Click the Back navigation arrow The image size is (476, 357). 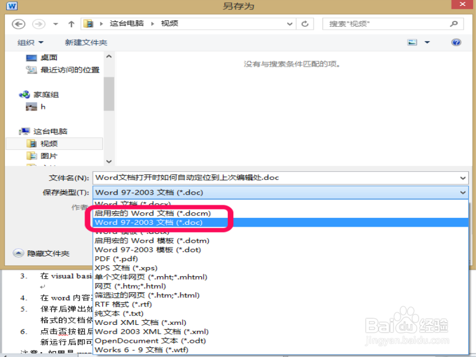tap(18, 24)
